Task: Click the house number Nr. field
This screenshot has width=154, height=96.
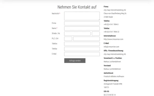Action: pos(96,34)
